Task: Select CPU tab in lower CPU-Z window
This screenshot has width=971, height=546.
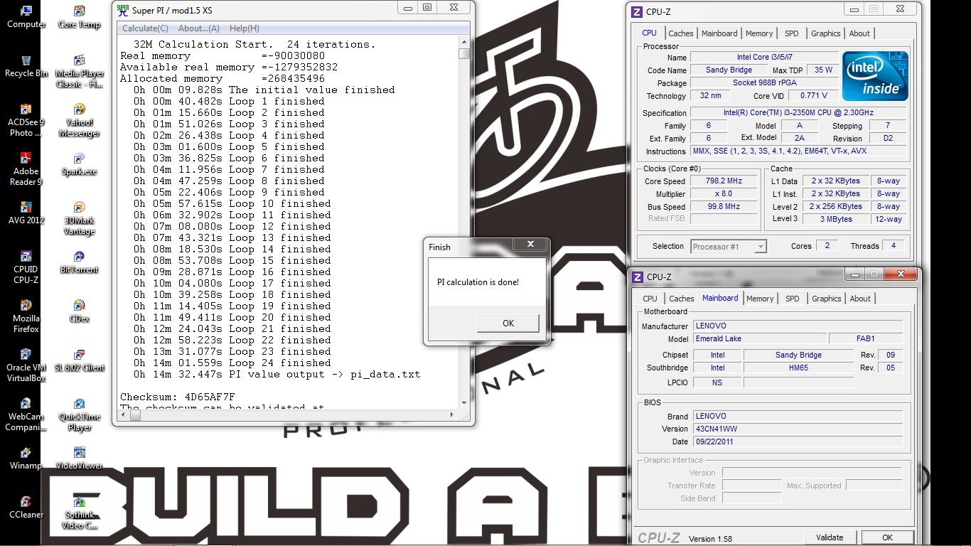Action: [x=650, y=299]
